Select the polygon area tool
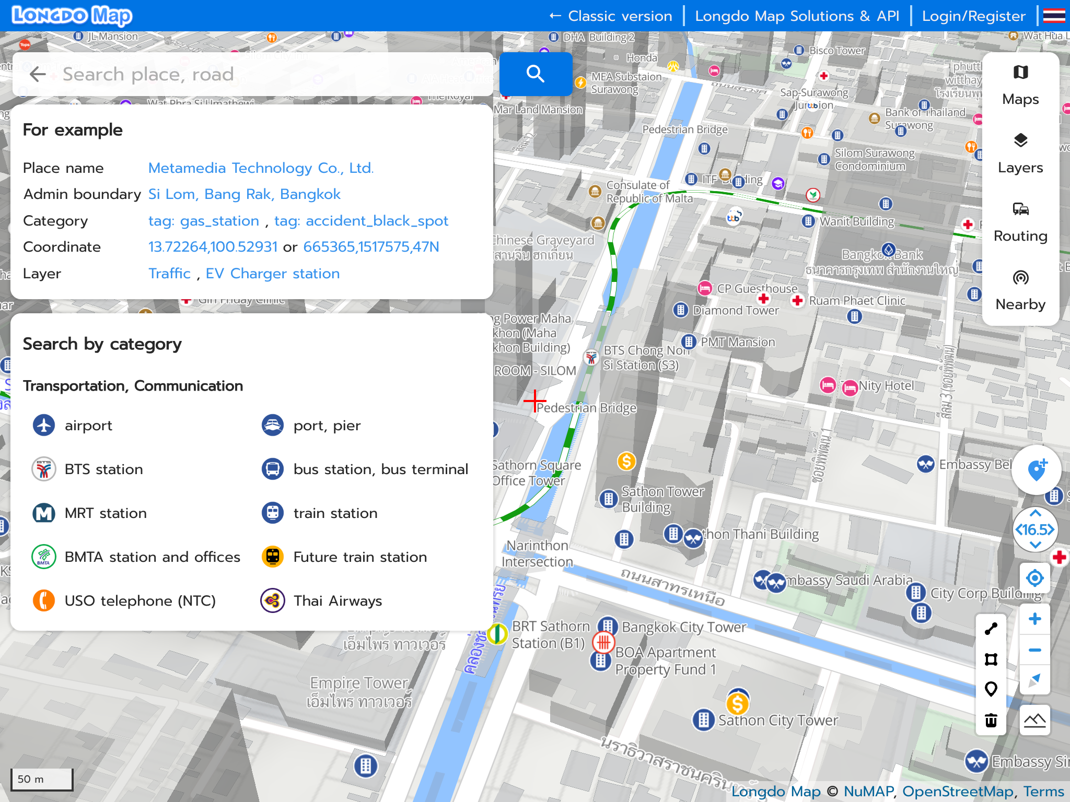This screenshot has height=802, width=1070. (x=991, y=659)
